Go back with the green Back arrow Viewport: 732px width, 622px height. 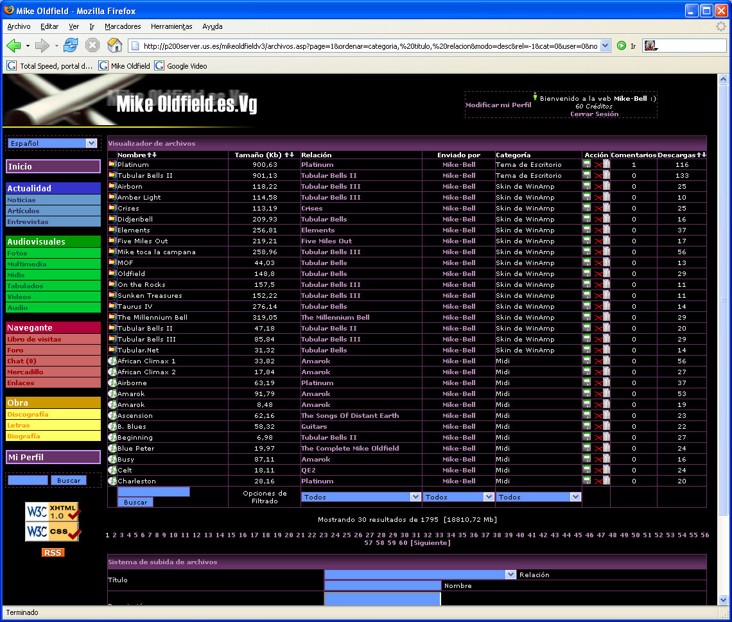point(13,46)
